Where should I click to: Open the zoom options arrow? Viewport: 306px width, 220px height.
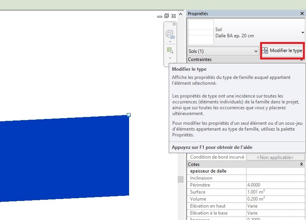[170, 58]
